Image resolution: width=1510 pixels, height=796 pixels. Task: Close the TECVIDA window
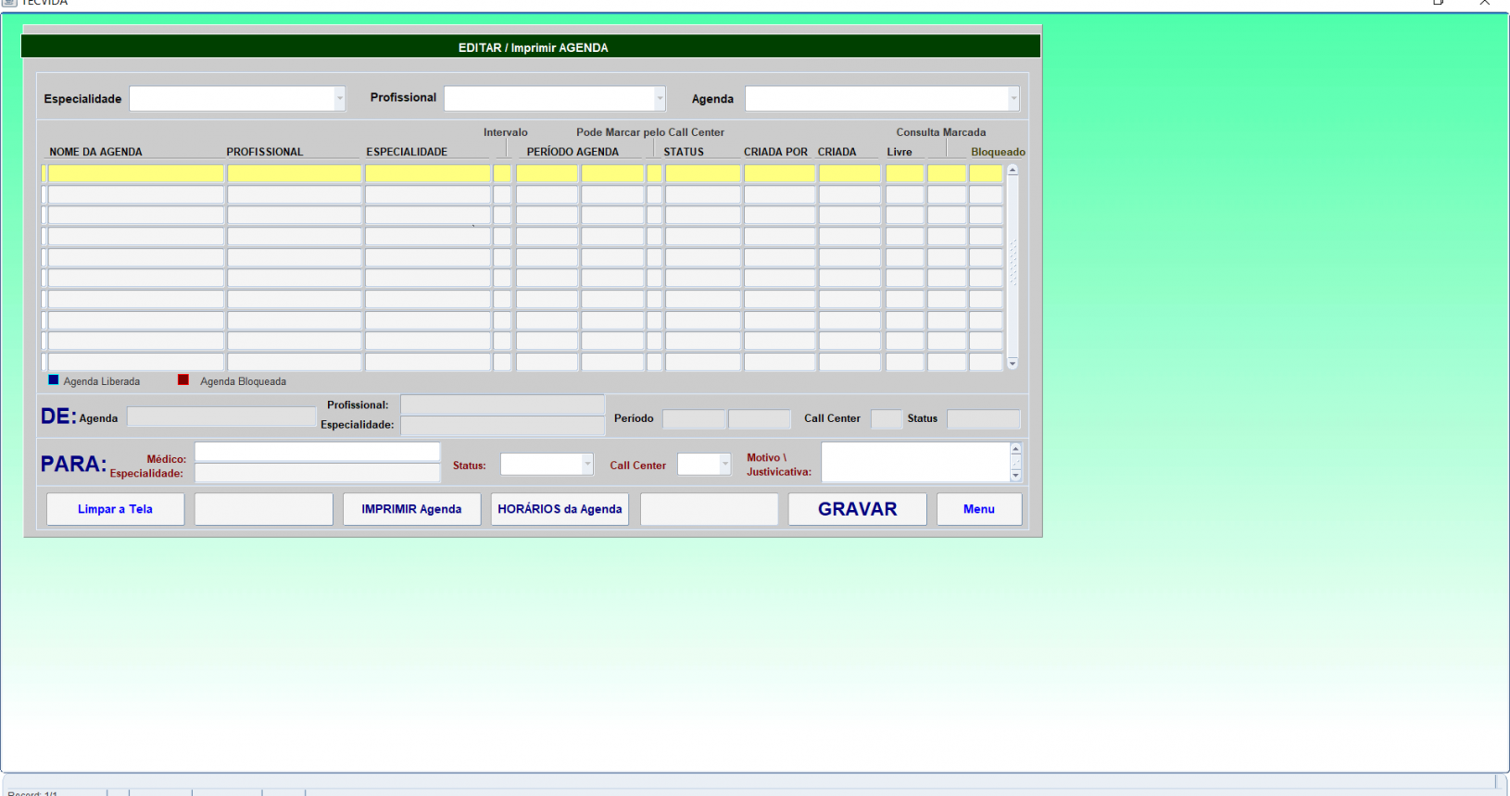(x=1484, y=3)
